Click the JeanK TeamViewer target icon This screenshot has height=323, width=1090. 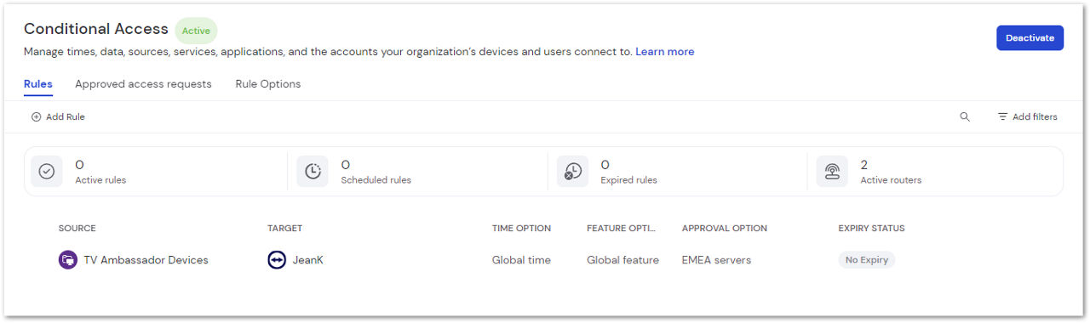[277, 260]
